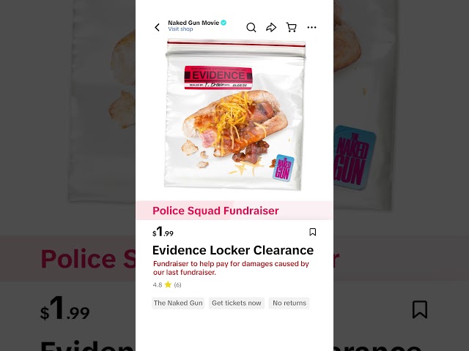Image resolution: width=469 pixels, height=351 pixels.
Task: Open the Naked Gun Movie seller name
Action: point(193,23)
